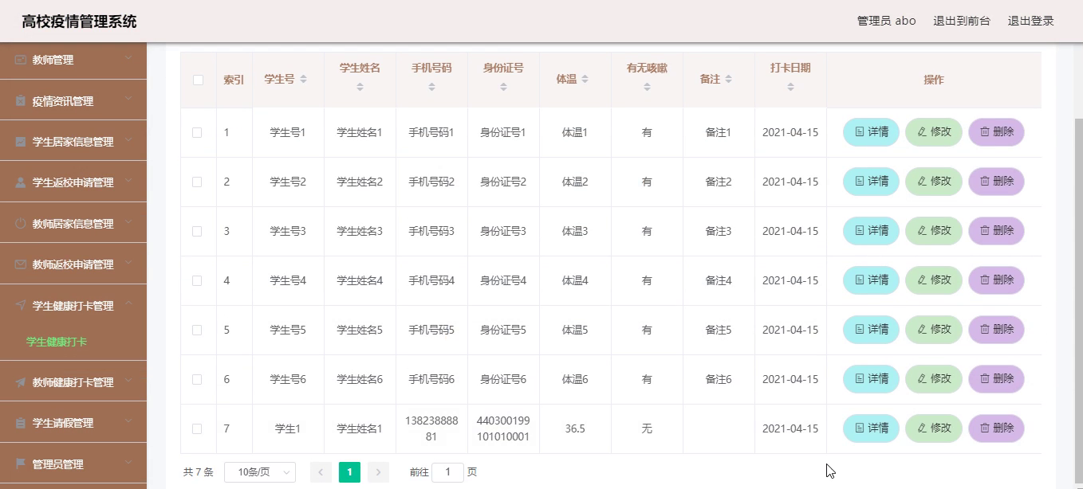Click 修改 for 学生1 row

(x=934, y=428)
